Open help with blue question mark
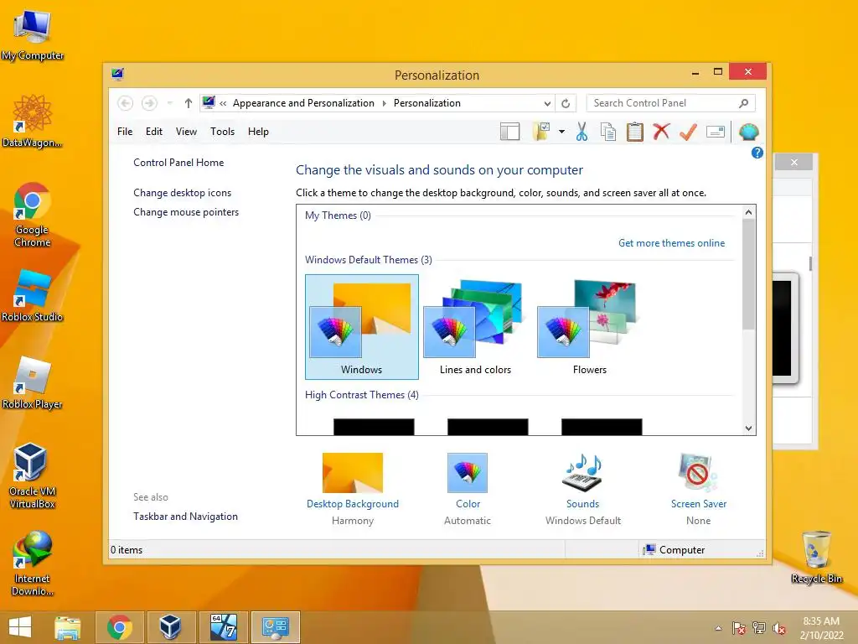This screenshot has width=858, height=644. click(757, 153)
